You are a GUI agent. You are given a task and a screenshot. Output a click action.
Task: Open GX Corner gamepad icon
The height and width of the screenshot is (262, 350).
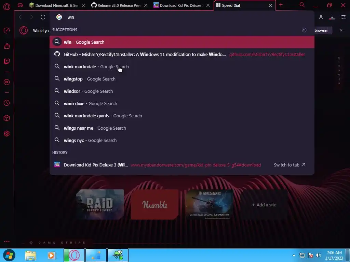[x=20, y=5]
